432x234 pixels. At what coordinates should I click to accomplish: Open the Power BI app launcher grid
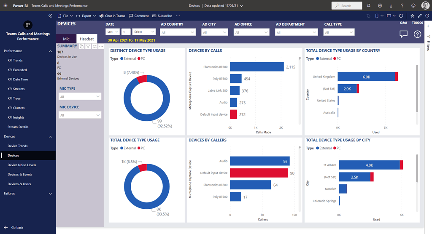pyautogui.click(x=5, y=5)
